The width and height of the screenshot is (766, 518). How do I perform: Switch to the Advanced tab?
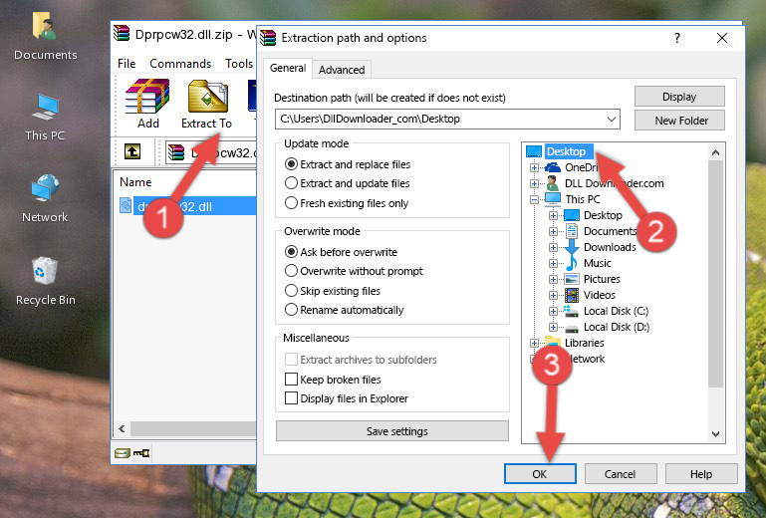click(x=342, y=70)
